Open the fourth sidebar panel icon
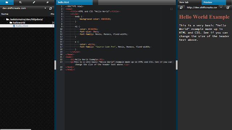Viewport: 232px width, 130px height. [x=47, y=3]
